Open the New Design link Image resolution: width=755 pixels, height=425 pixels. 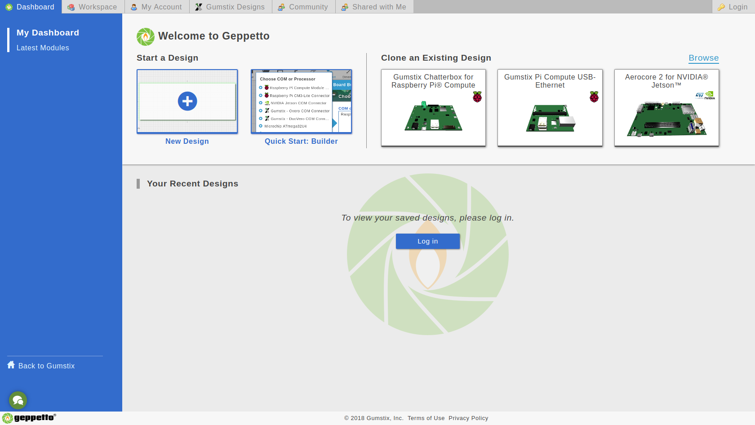[x=187, y=141]
